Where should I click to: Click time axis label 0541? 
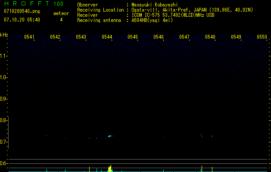(x=29, y=37)
